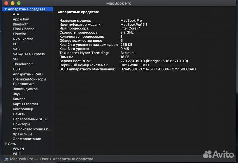Image resolution: width=238 pixels, height=163 pixels.
Task: Select FireWire in the sidebar
Action: [20, 34]
